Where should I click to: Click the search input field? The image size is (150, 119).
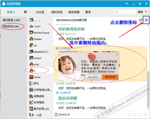[125, 12]
